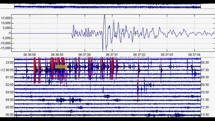Click the 23:00 helicorder row label

[x=10, y=63]
